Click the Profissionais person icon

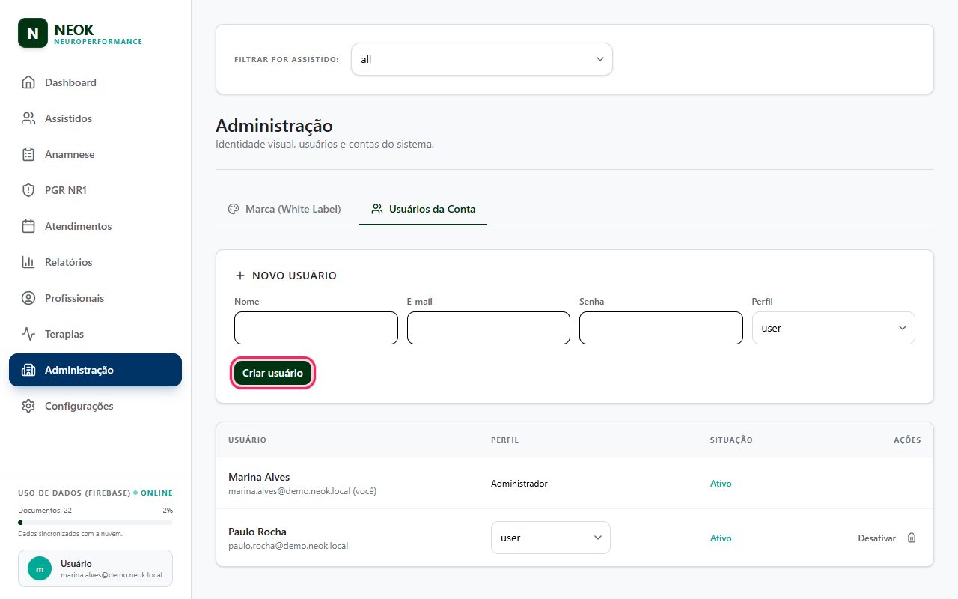click(28, 298)
